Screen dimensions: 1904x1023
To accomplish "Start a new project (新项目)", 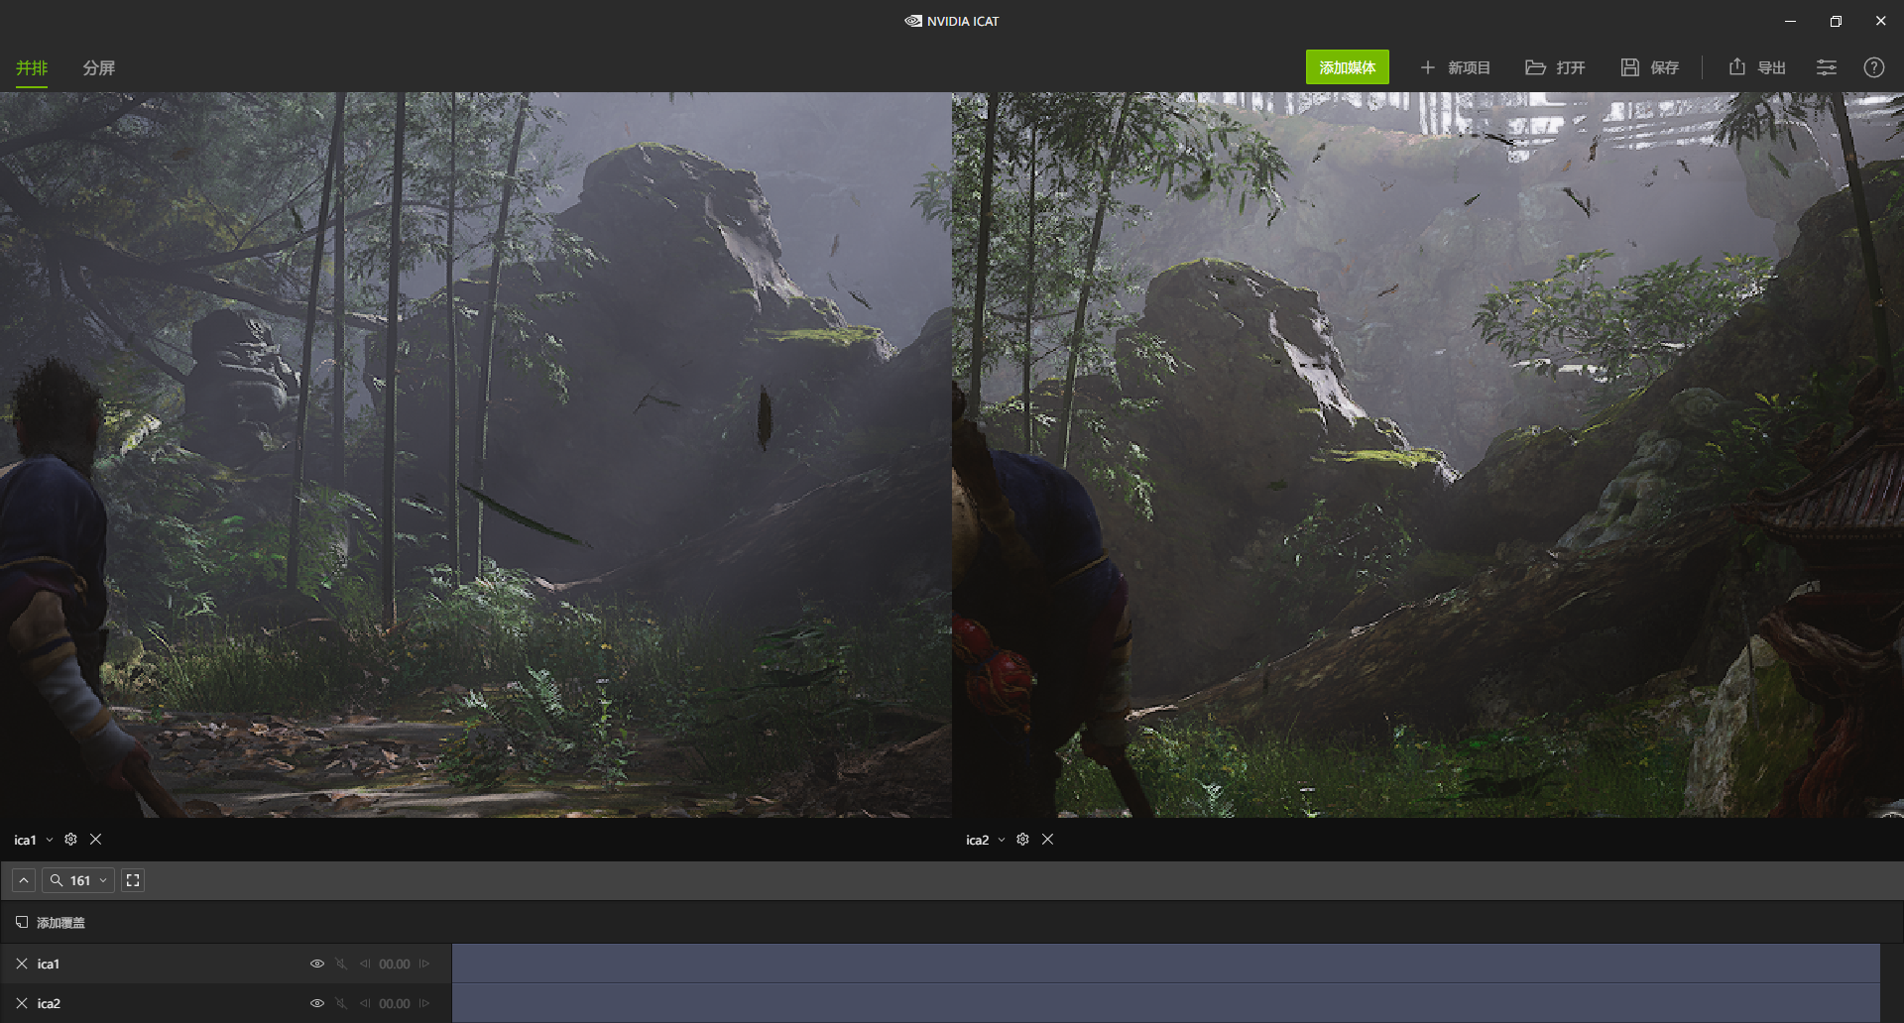I will [1456, 67].
